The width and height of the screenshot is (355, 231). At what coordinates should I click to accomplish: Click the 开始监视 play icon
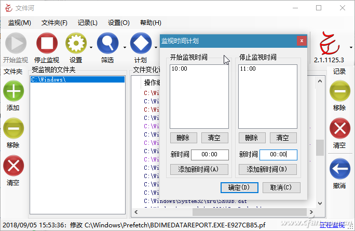pos(16,43)
